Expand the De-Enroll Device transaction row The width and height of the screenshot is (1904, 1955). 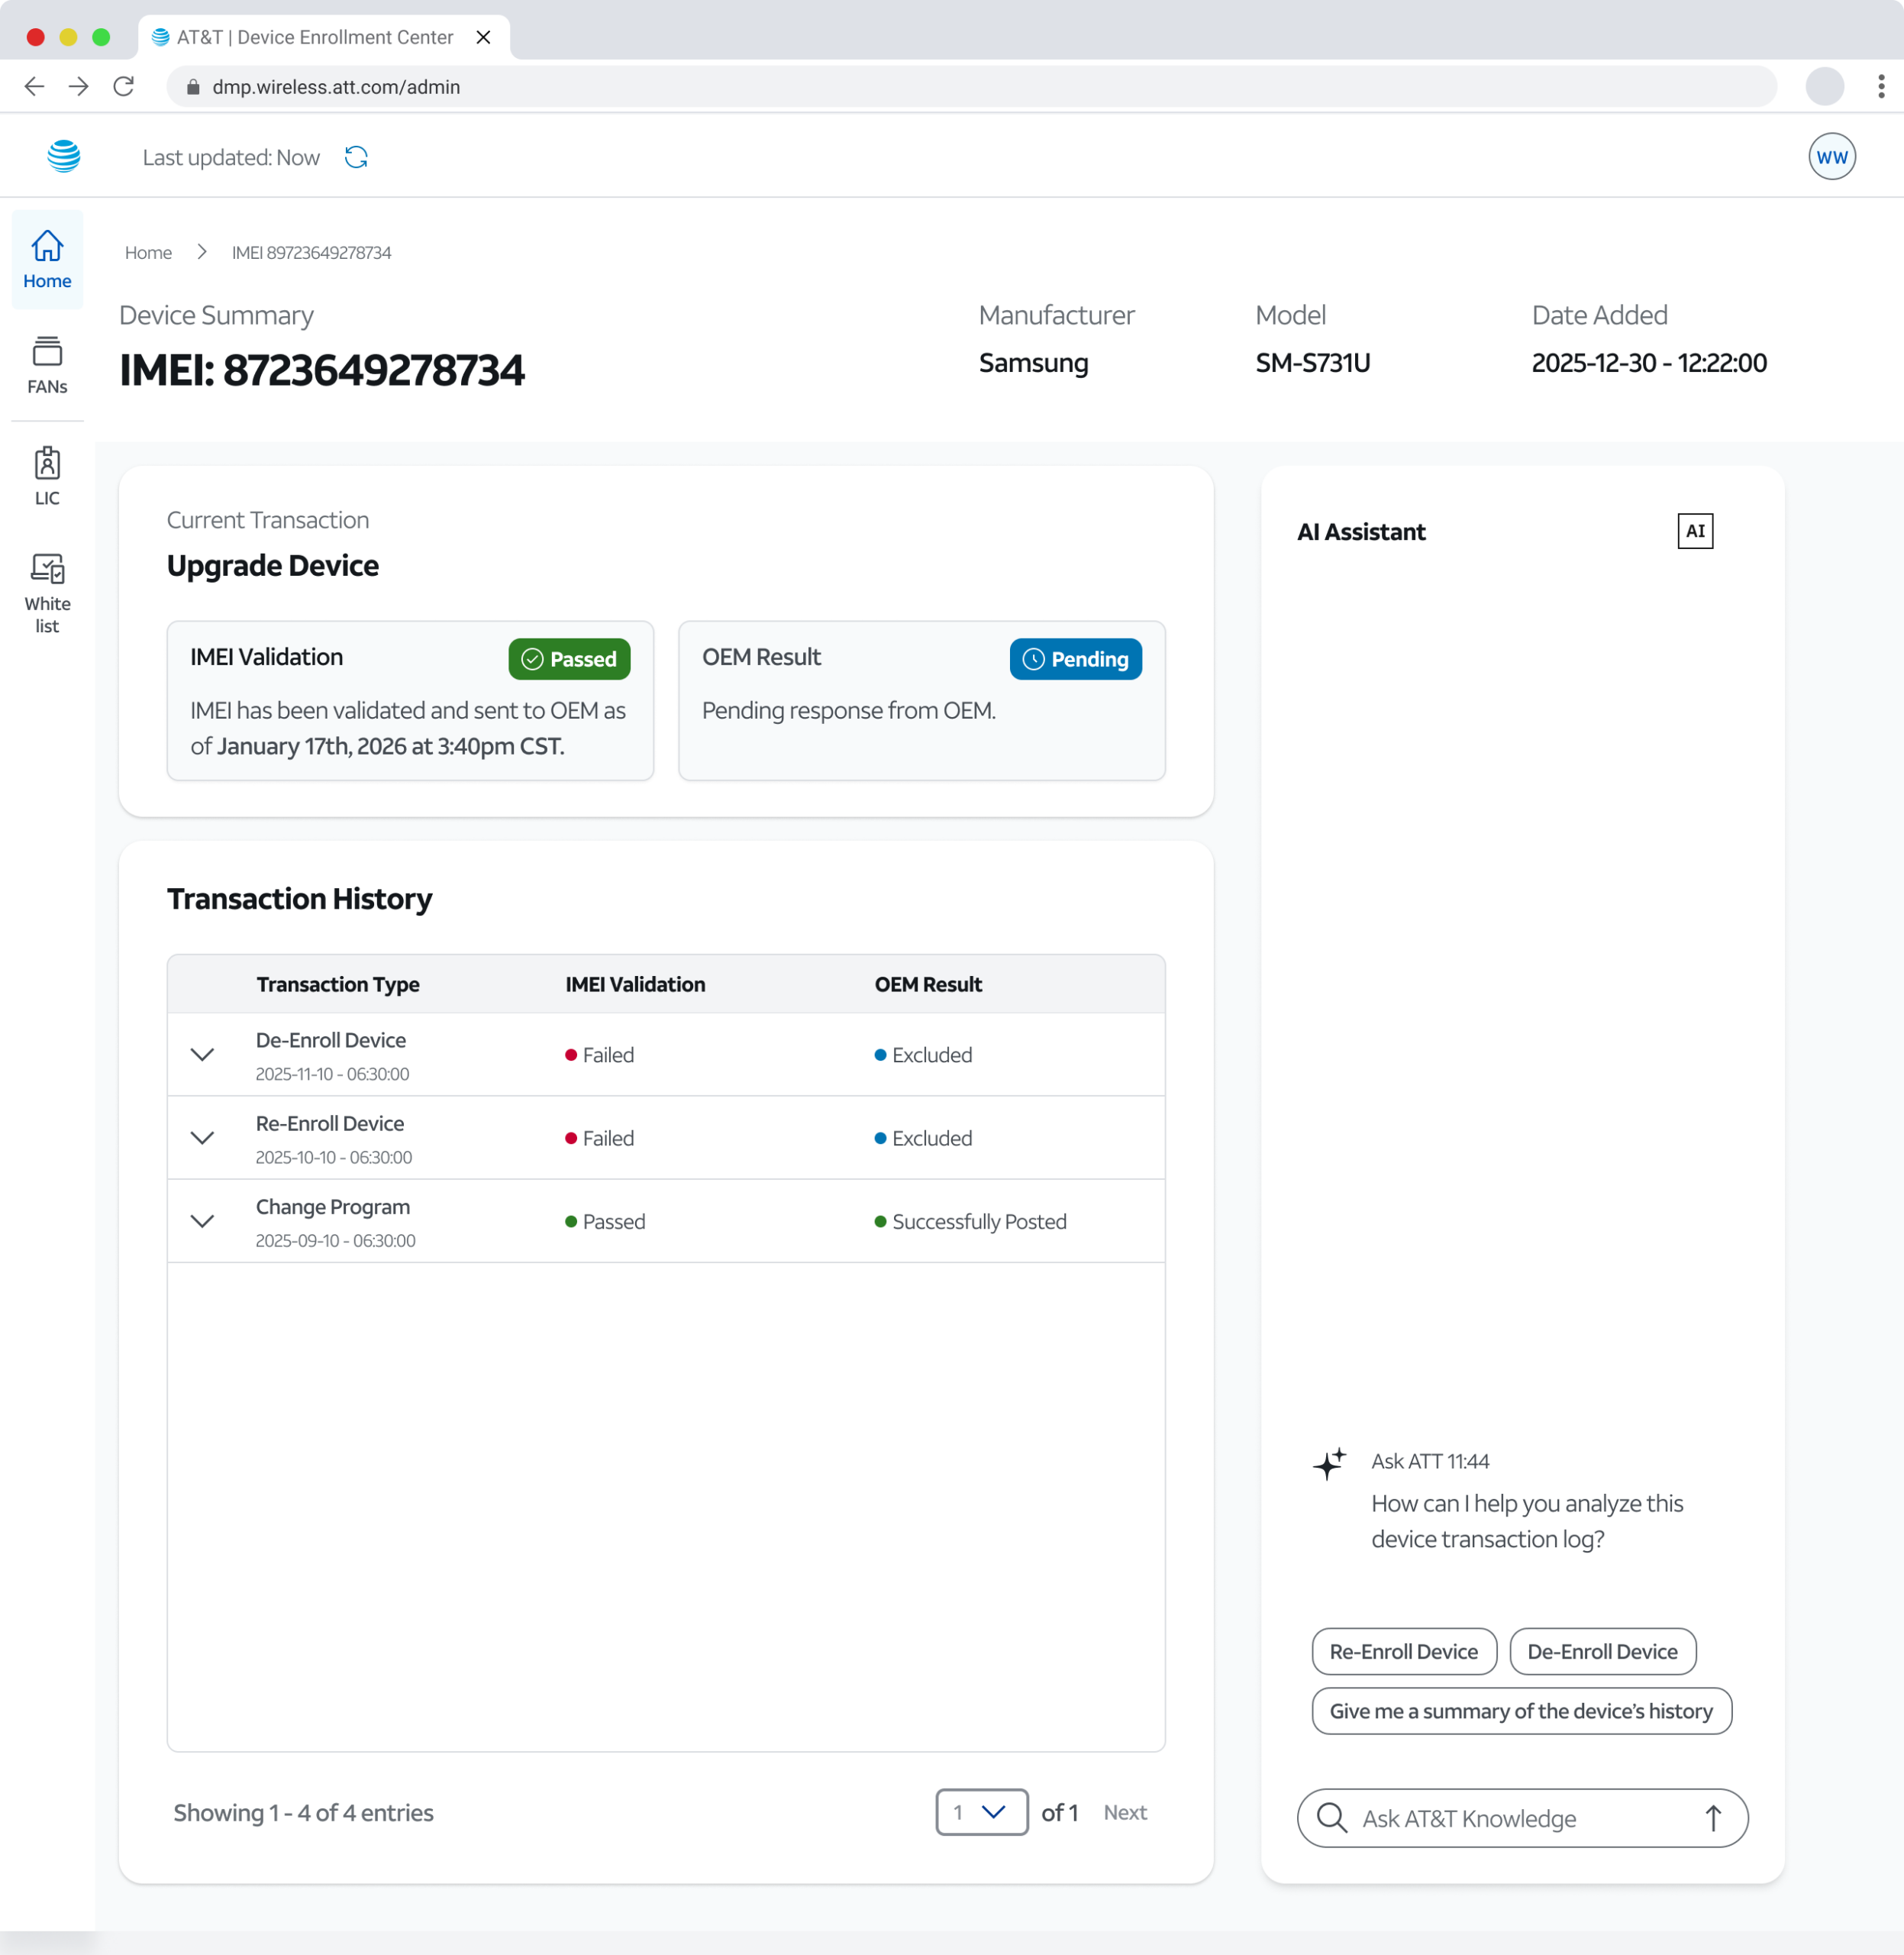coord(202,1055)
